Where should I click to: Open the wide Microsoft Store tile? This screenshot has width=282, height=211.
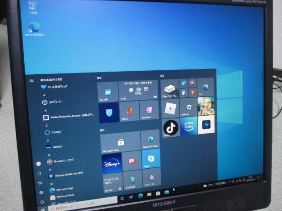(x=120, y=142)
